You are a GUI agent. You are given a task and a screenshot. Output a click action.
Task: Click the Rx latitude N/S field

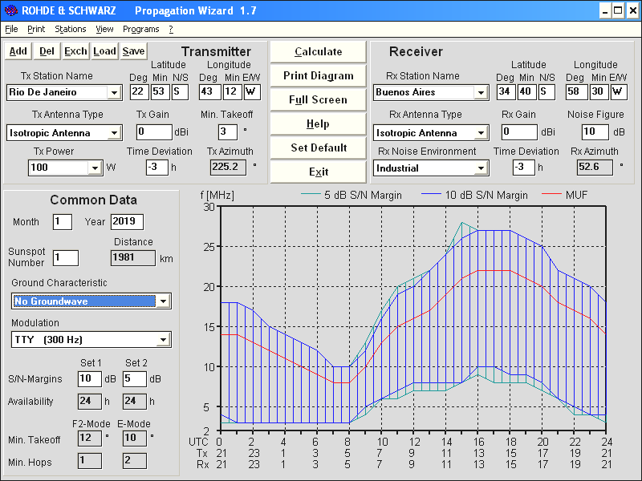pyautogui.click(x=547, y=92)
